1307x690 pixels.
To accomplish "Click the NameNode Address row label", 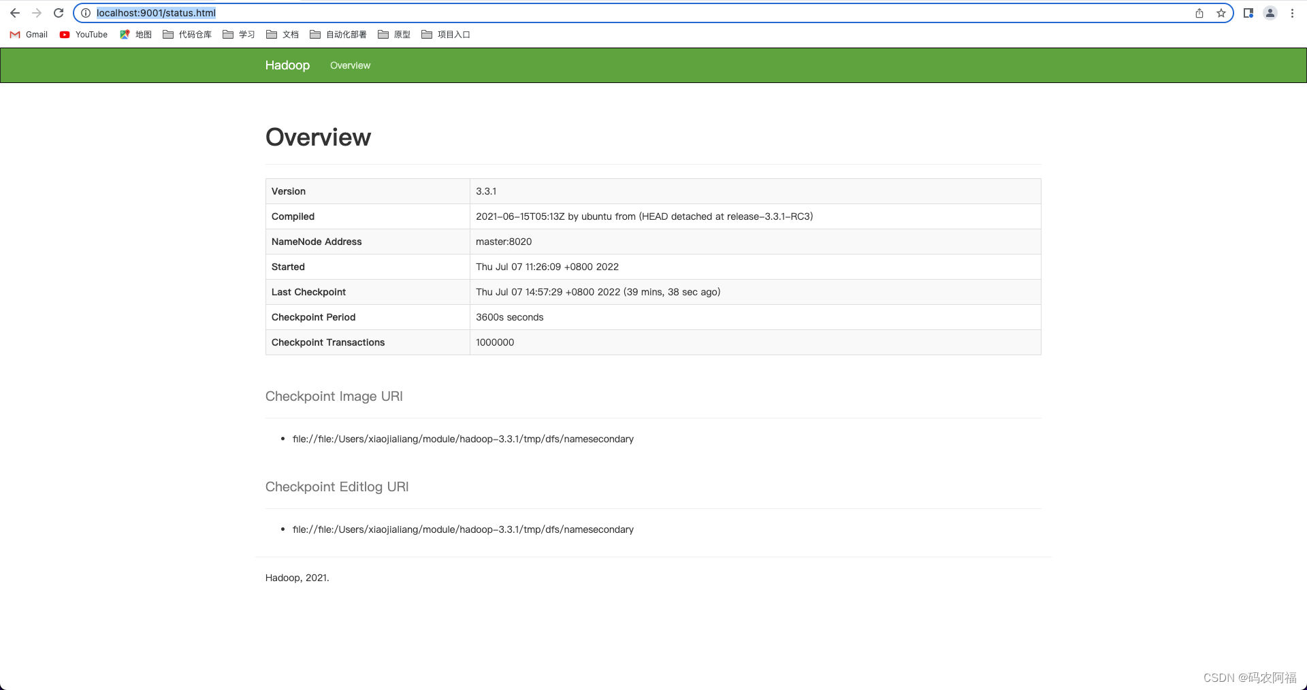I will click(317, 242).
